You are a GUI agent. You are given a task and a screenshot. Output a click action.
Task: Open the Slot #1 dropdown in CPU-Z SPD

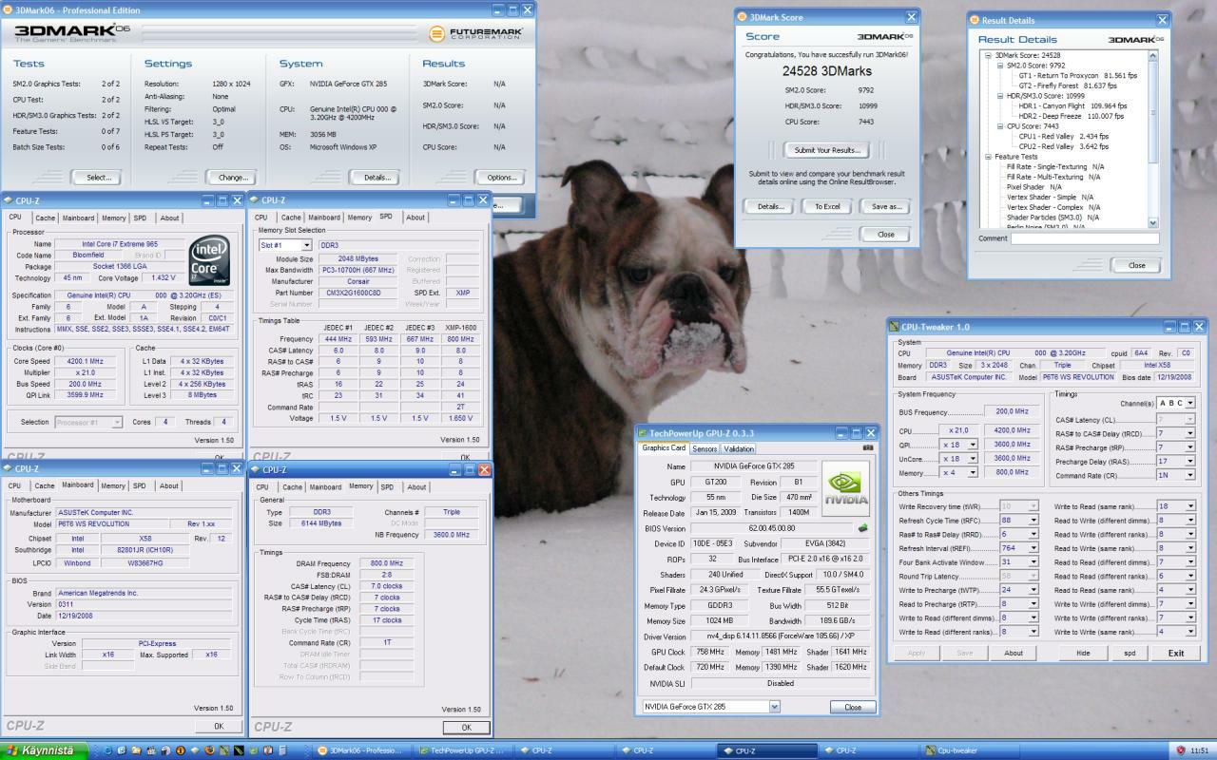pos(308,245)
